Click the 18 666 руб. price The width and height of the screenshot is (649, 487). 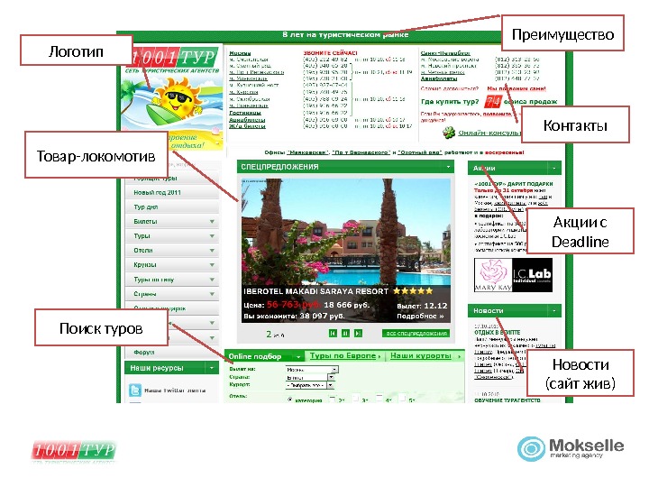(x=346, y=305)
